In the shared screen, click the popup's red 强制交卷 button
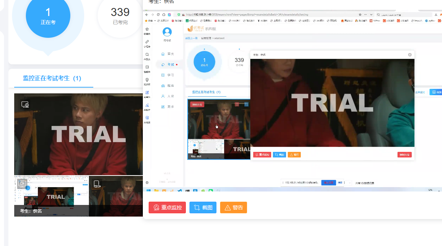 coord(404,155)
